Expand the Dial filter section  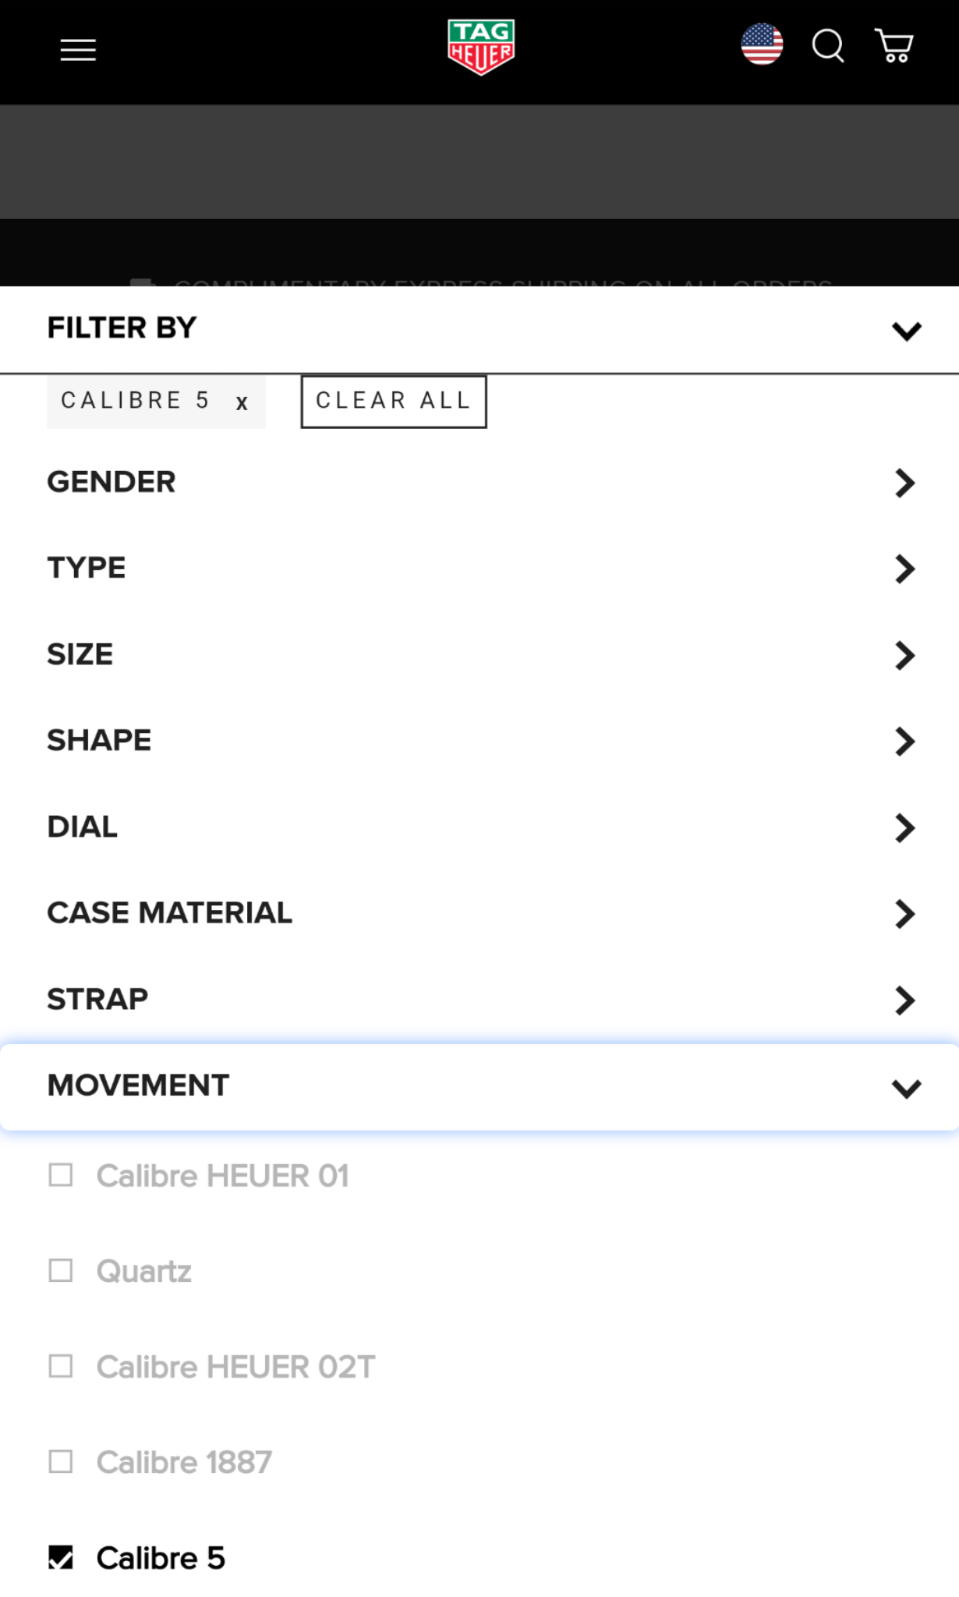click(x=904, y=827)
